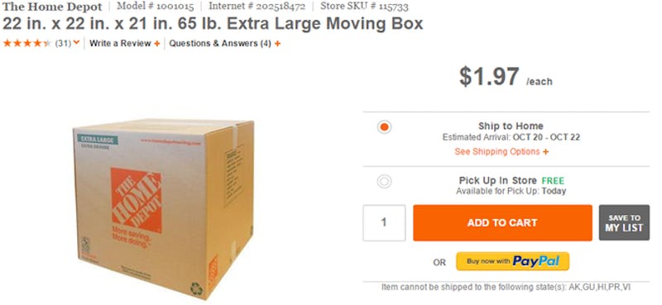
Task: Add the moving box to cart
Action: (x=502, y=222)
